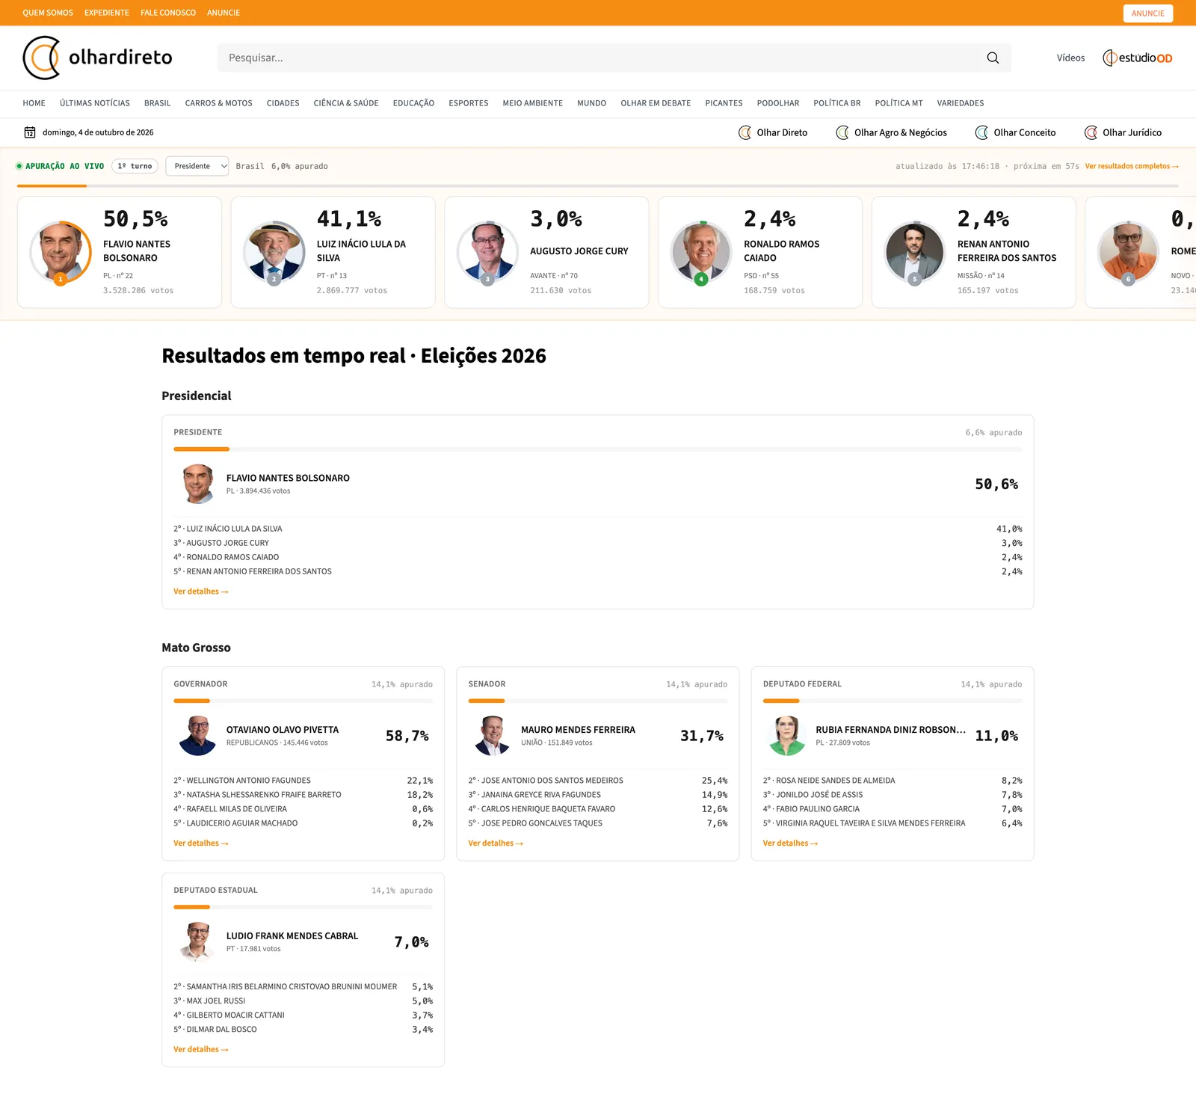Open the estúdioOD logo link
The image size is (1196, 1097).
[1138, 58]
